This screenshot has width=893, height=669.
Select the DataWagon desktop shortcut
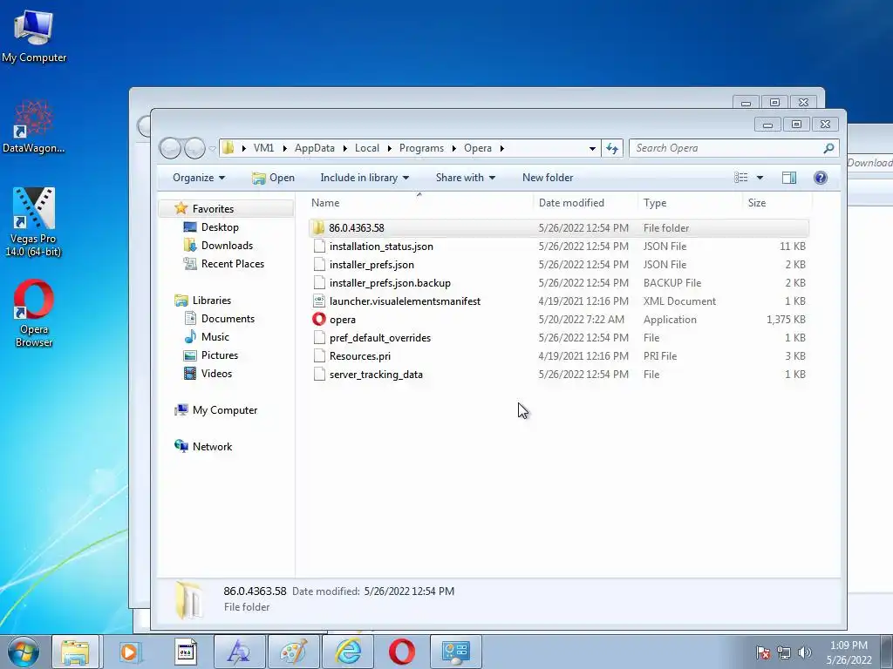33,126
